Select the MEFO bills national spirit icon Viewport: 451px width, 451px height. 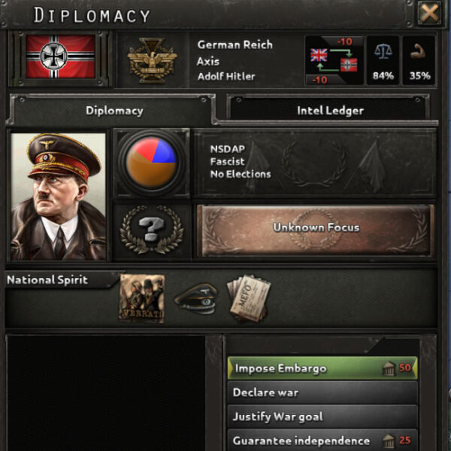click(249, 299)
